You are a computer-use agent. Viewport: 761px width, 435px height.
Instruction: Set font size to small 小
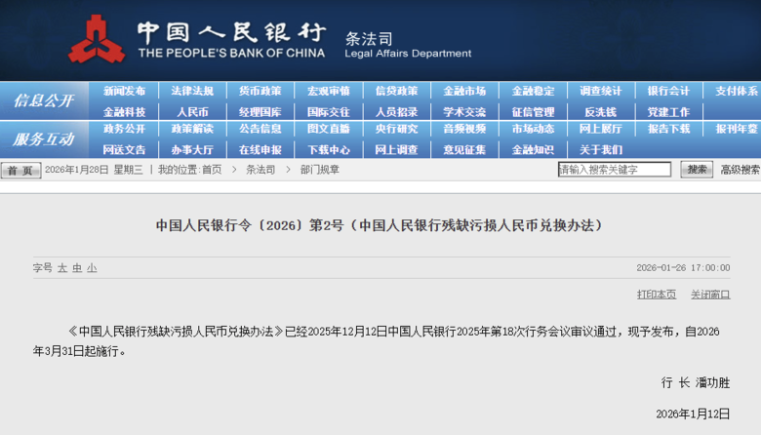tap(92, 267)
